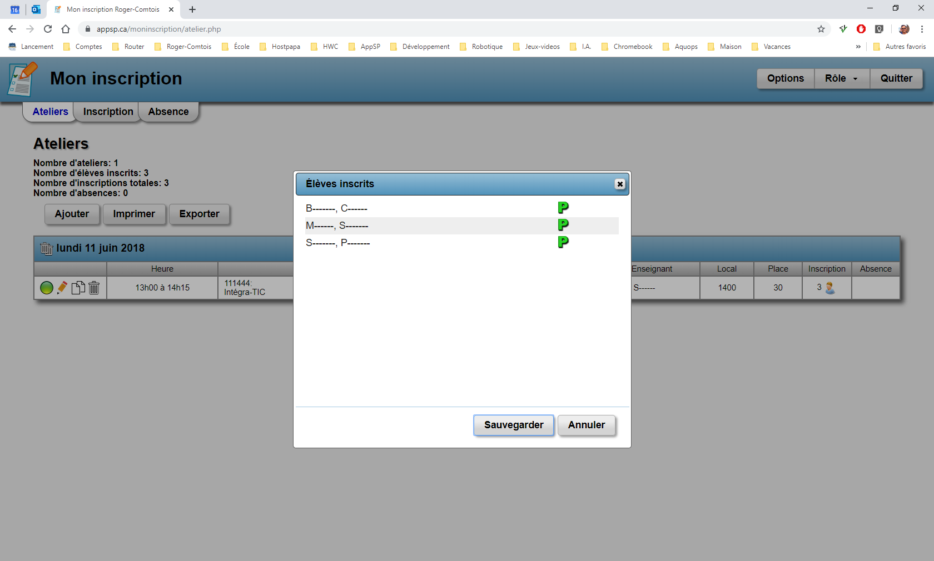Bookmark this page with star icon
The width and height of the screenshot is (934, 561).
821,29
